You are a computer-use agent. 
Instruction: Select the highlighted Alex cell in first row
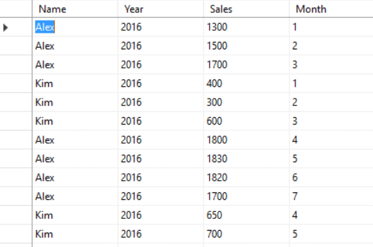point(45,27)
